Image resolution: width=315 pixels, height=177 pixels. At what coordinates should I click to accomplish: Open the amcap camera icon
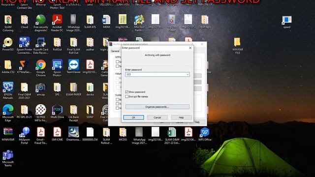41,88
